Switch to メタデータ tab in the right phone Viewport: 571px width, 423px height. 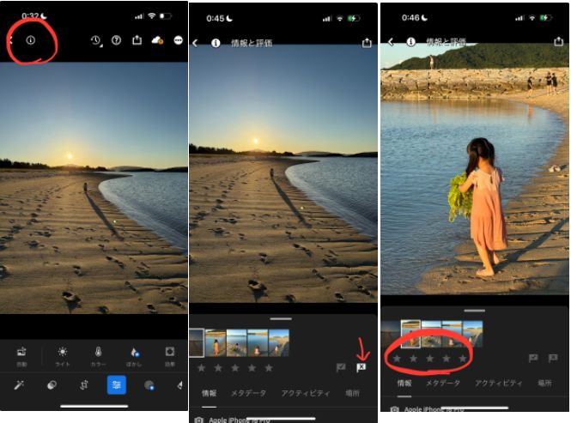pos(443,383)
